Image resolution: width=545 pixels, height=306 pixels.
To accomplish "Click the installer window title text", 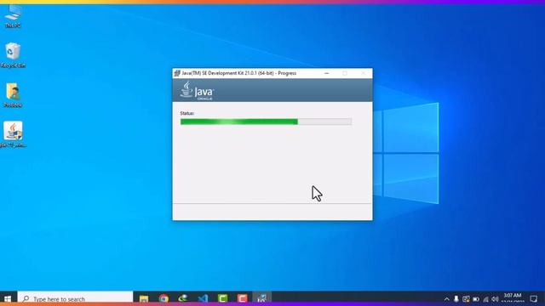I will click(x=239, y=73).
